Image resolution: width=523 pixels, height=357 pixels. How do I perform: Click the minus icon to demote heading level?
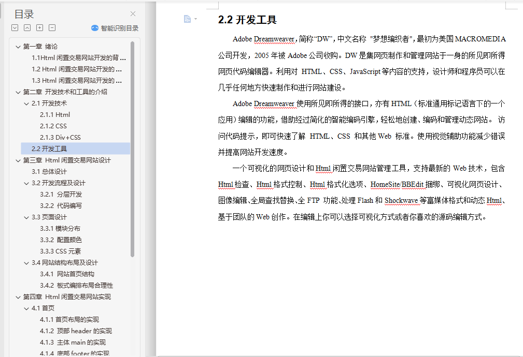pyautogui.click(x=52, y=27)
